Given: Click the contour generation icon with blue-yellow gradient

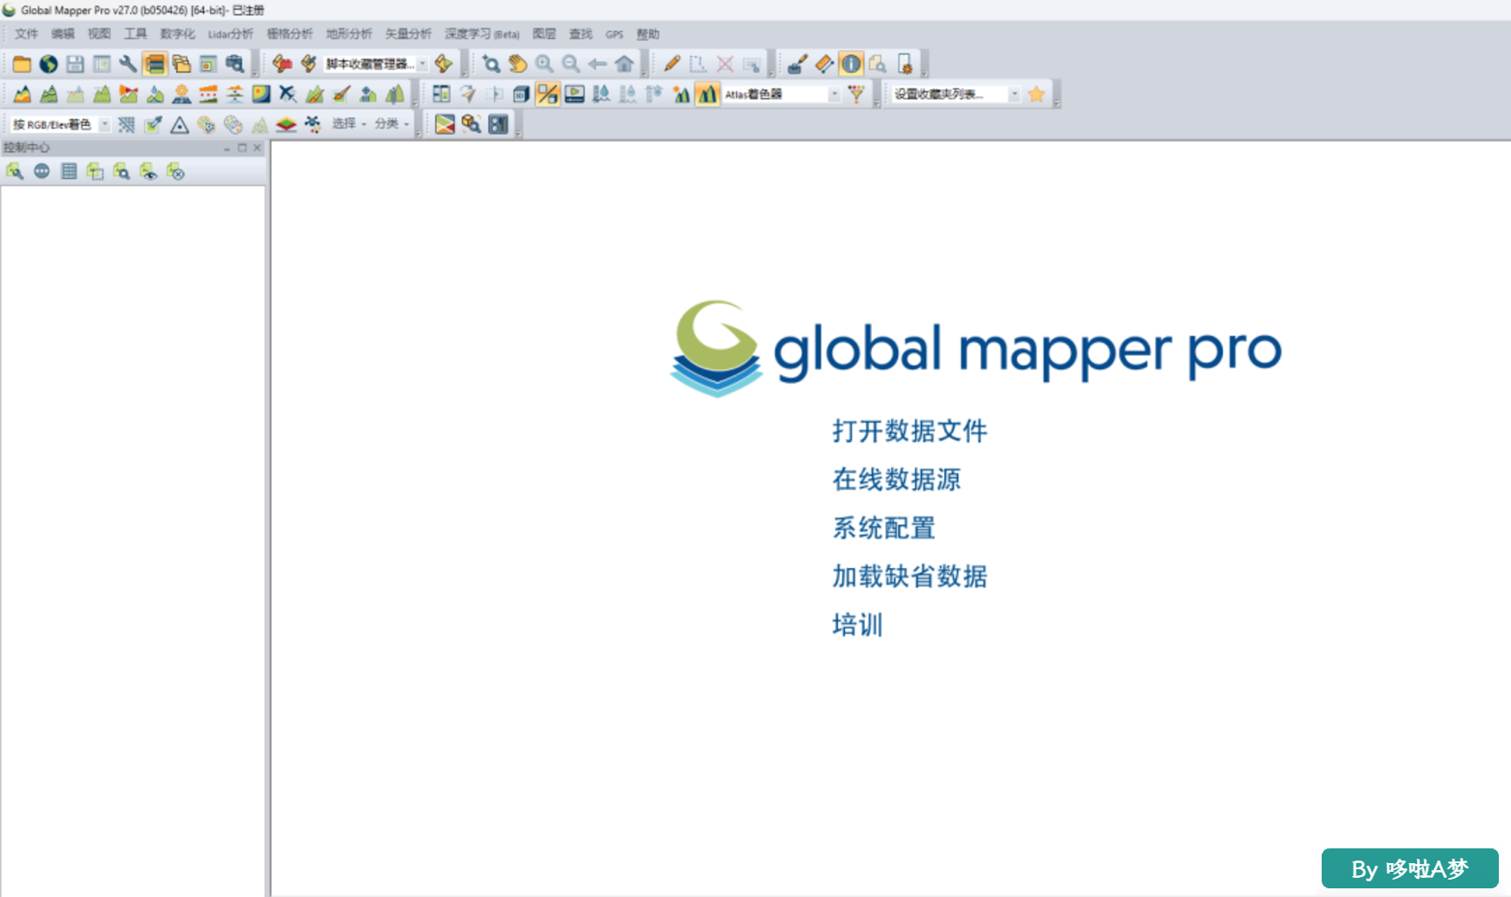Looking at the screenshot, I should (x=261, y=94).
